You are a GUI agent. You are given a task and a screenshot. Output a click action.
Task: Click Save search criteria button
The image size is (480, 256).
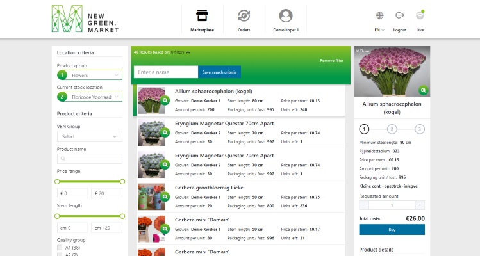pos(219,72)
